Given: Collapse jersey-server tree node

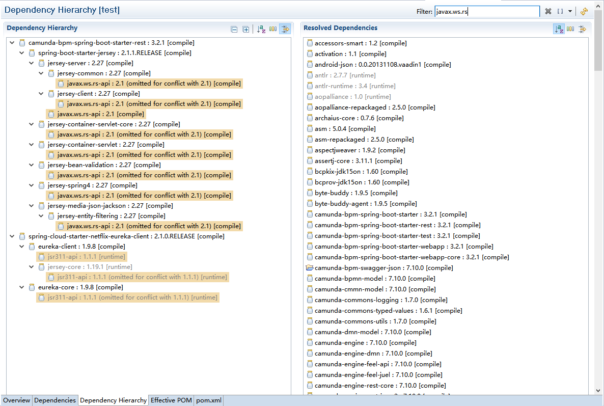Looking at the screenshot, I should (x=31, y=63).
